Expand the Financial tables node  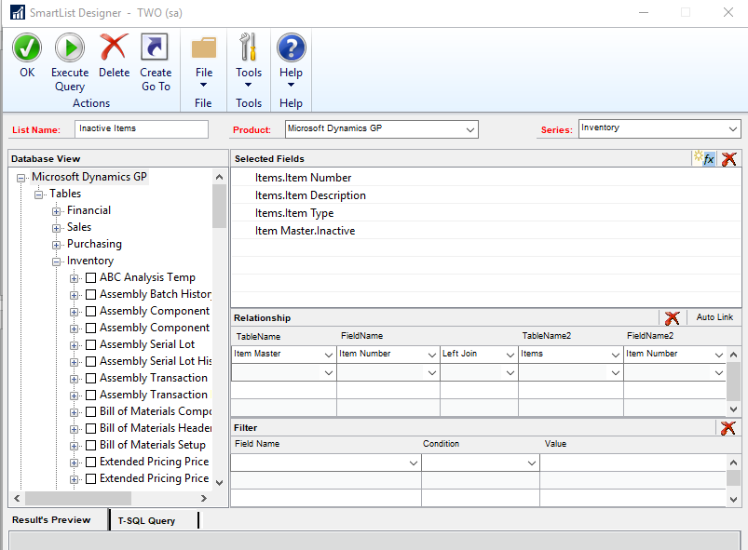pyautogui.click(x=56, y=211)
